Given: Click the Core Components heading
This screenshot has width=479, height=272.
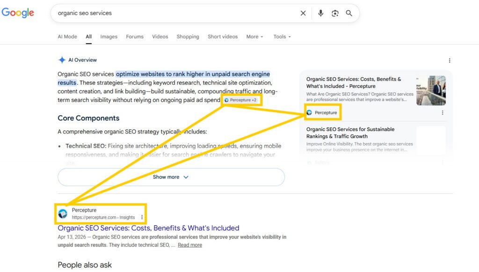Looking at the screenshot, I should 88,118.
